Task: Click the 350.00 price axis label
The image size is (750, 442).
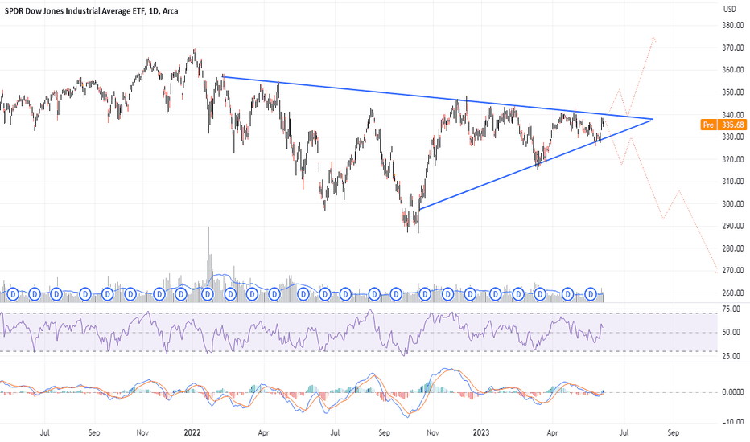Action: pos(733,92)
